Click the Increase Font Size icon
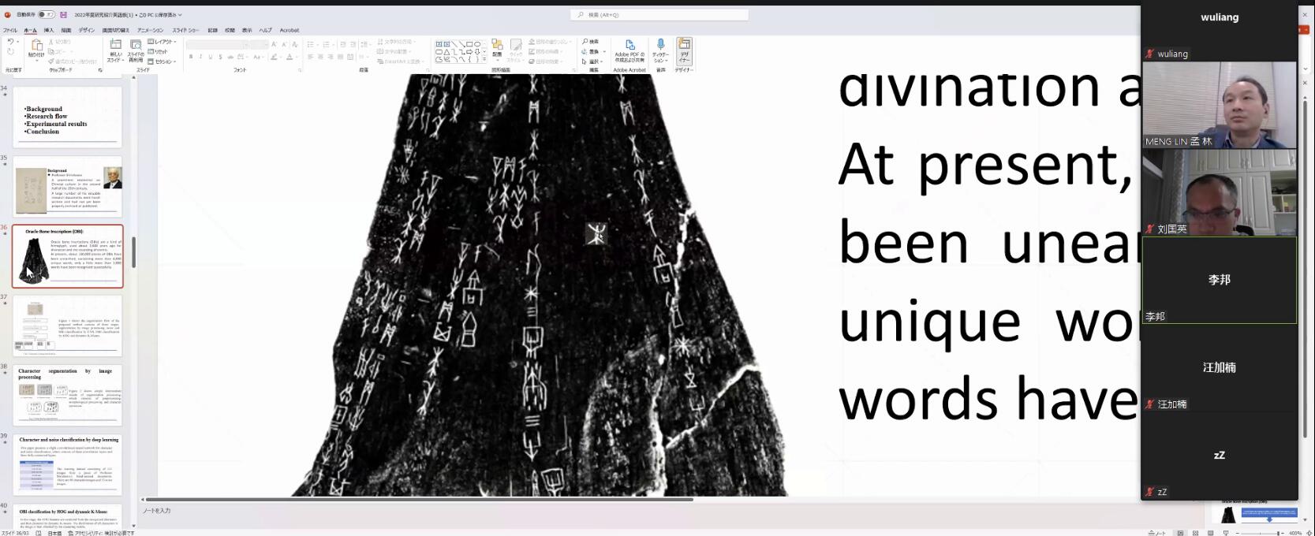 tap(274, 44)
